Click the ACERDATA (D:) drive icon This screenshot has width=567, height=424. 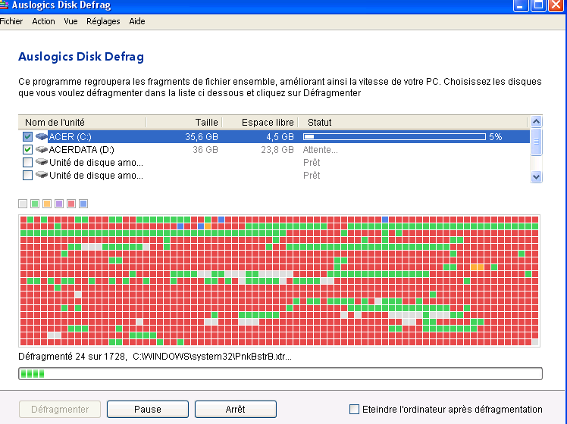[42, 149]
